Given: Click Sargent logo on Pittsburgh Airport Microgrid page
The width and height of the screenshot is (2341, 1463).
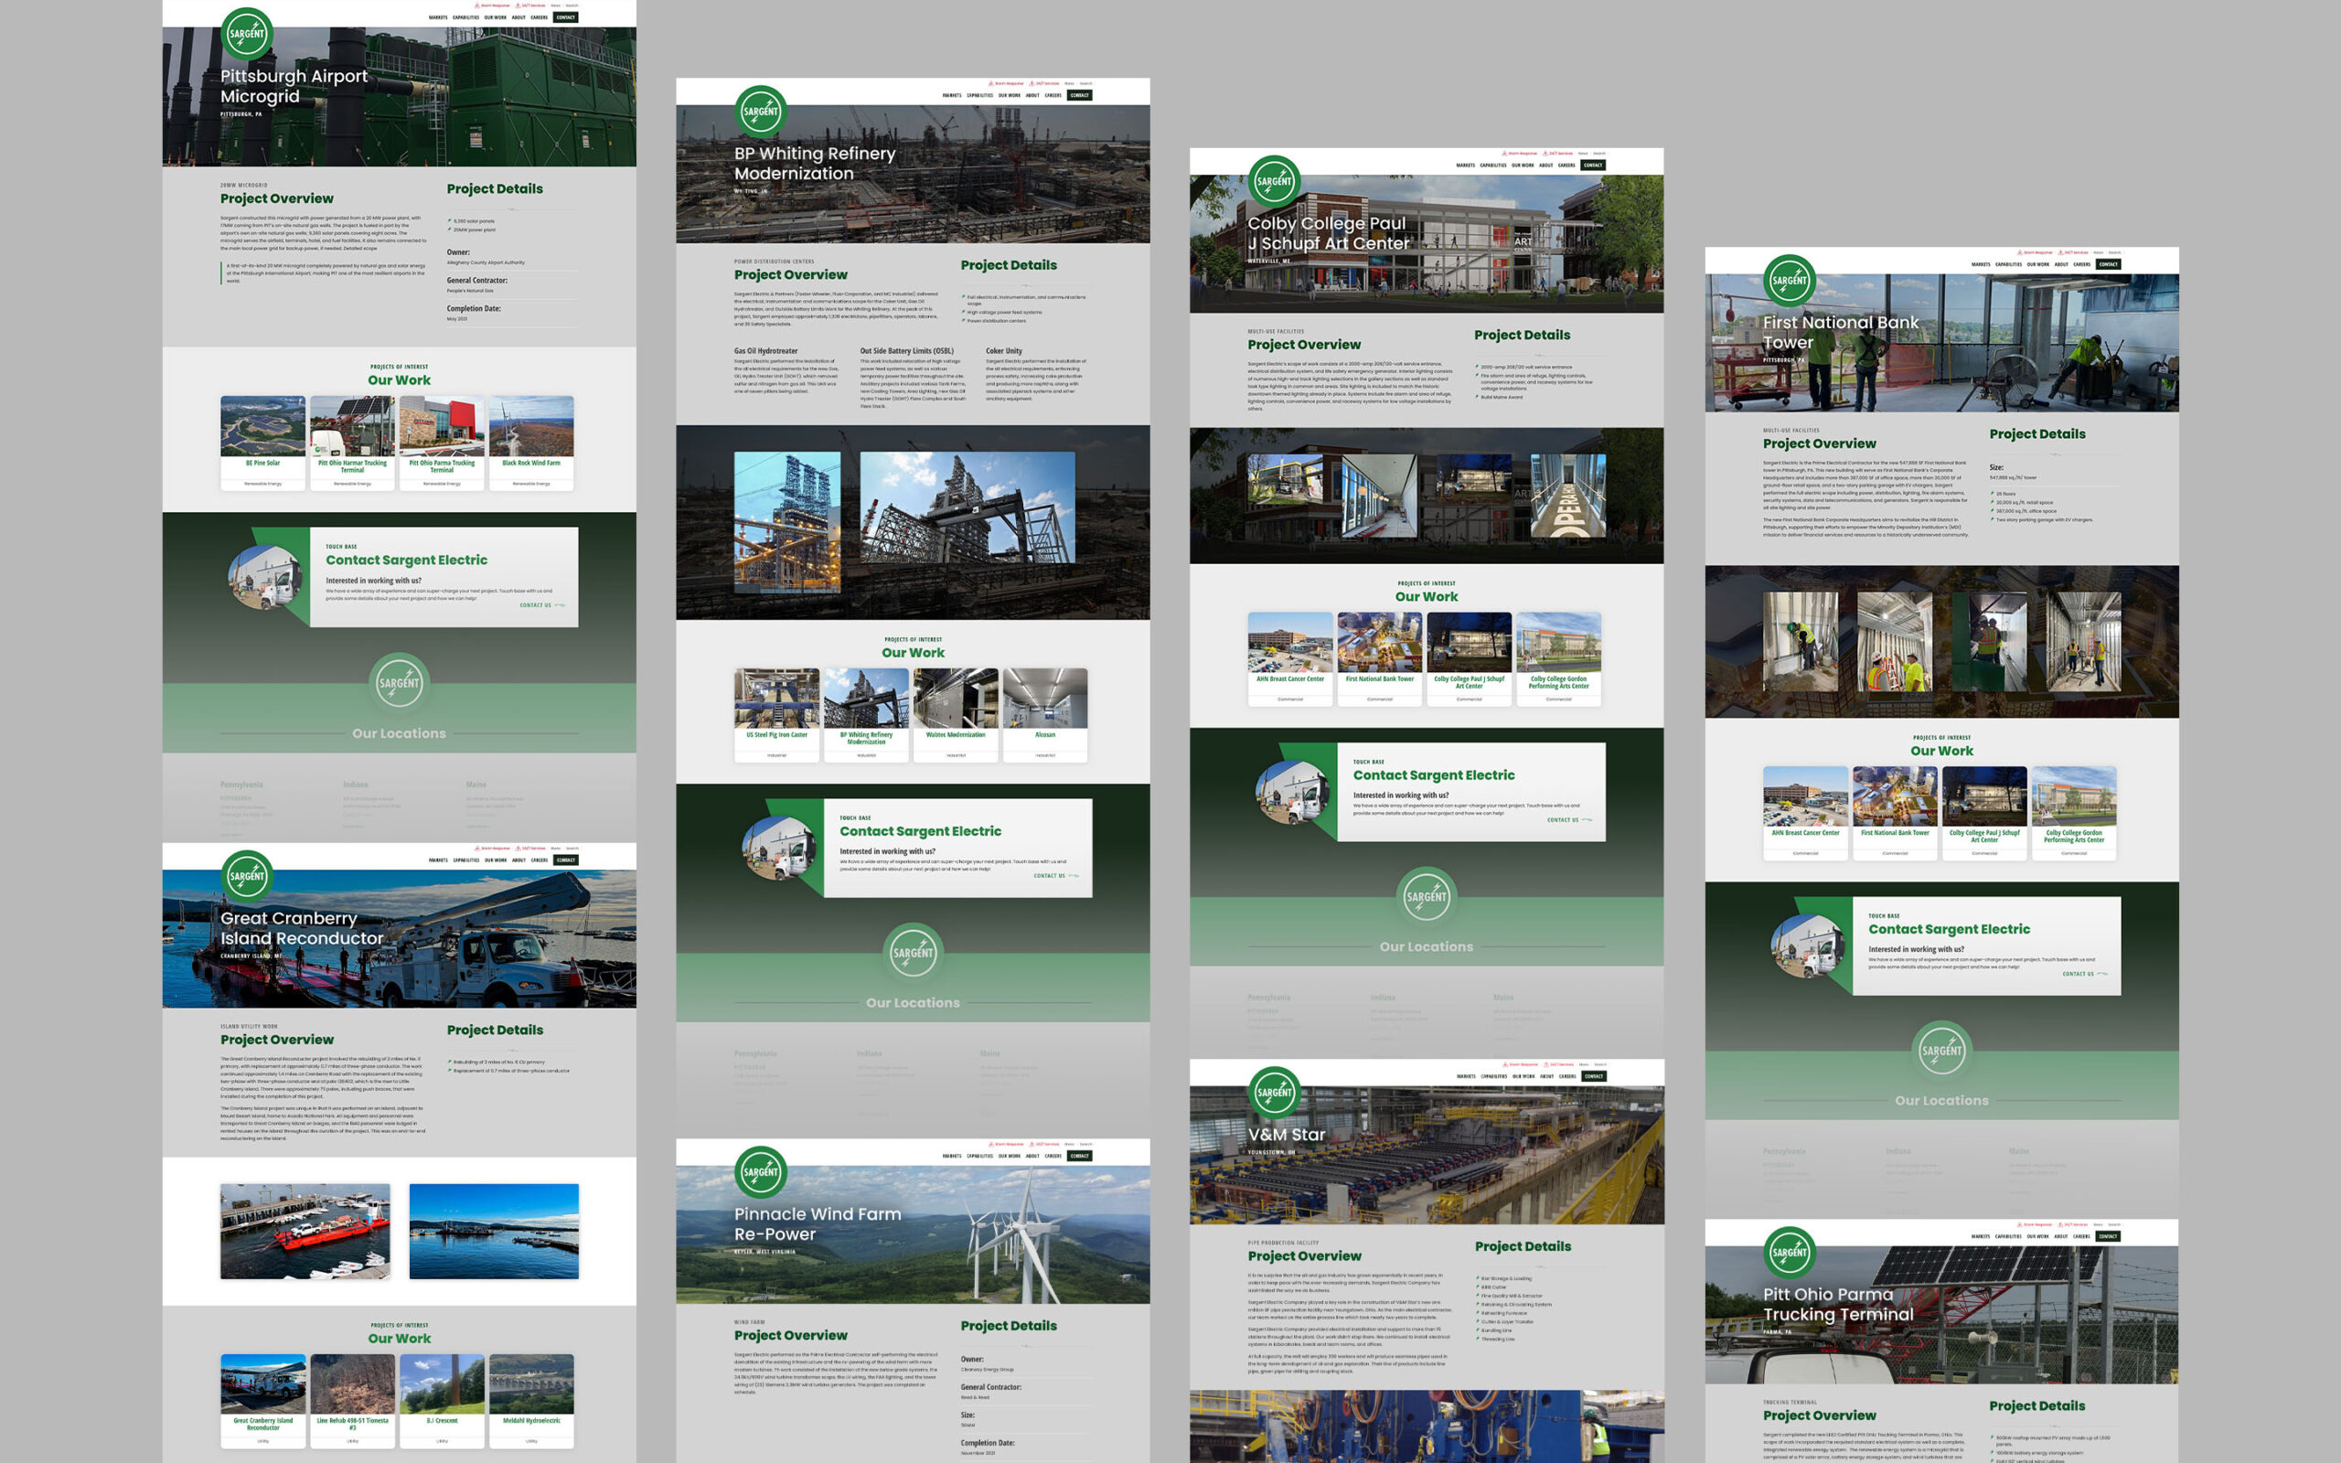Looking at the screenshot, I should [x=247, y=34].
